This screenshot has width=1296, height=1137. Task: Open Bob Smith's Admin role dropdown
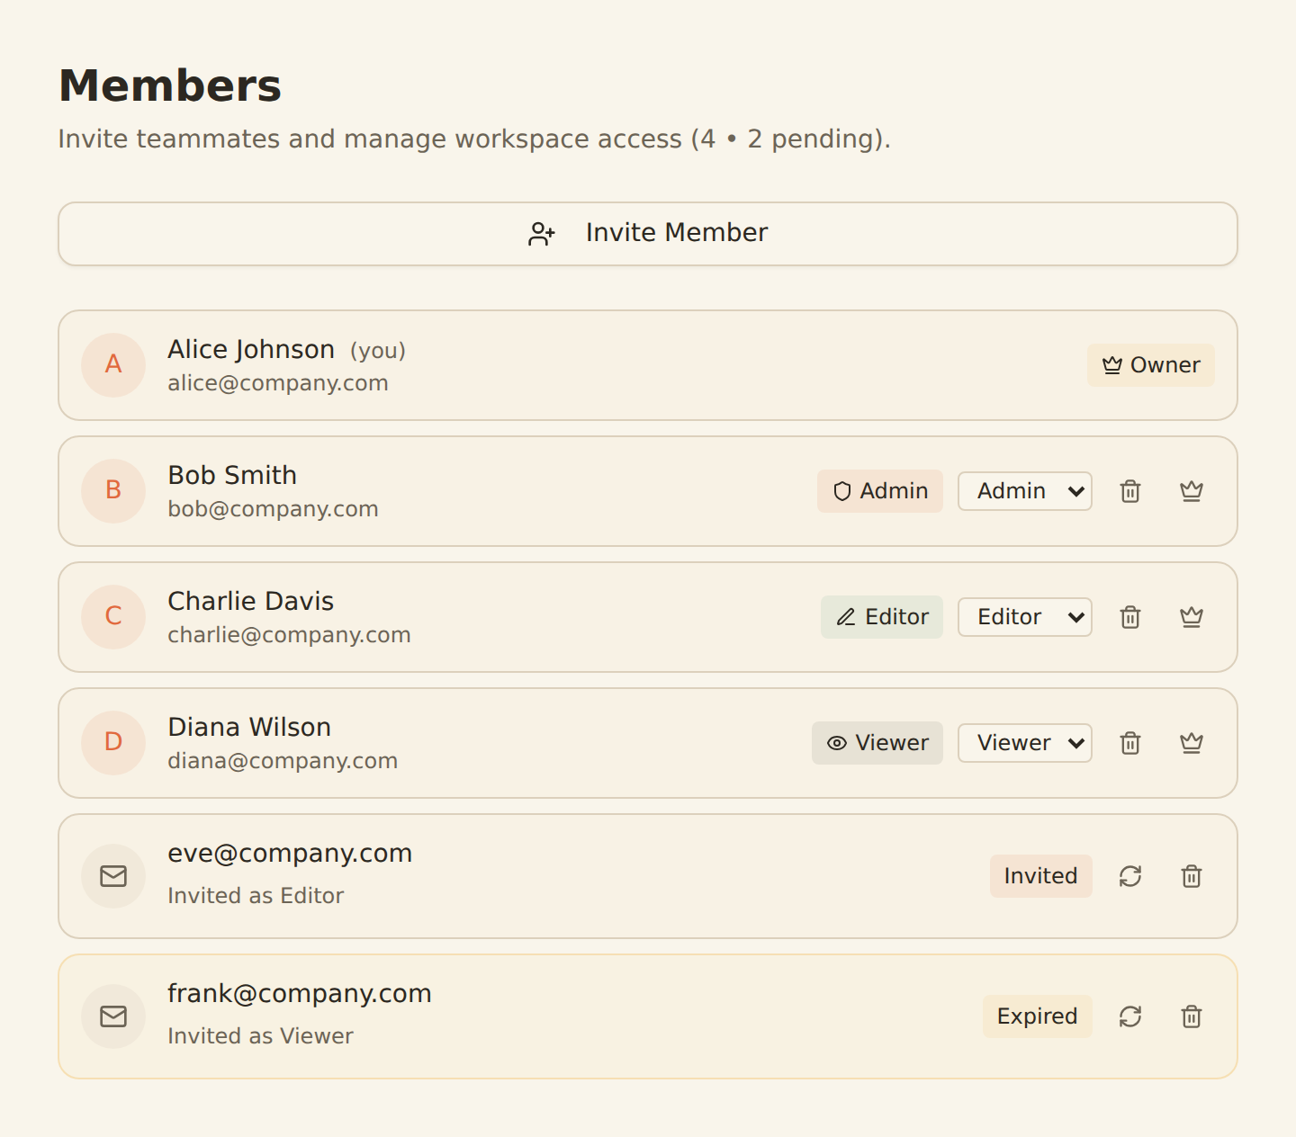pos(1025,491)
